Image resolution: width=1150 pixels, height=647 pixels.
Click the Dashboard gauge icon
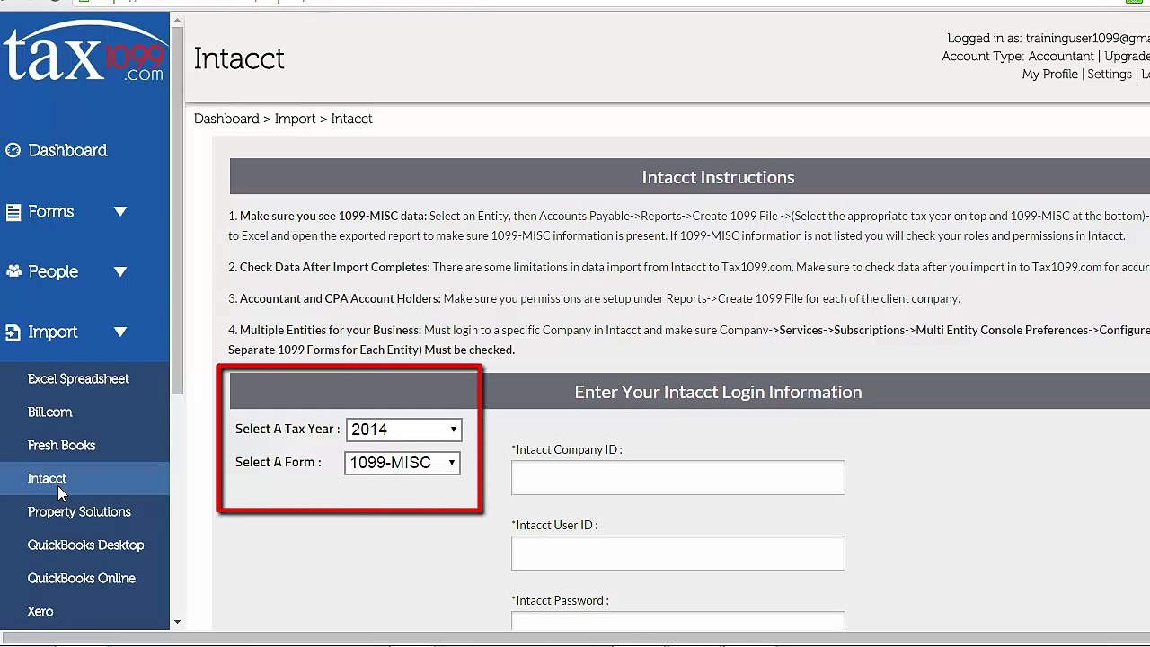pos(13,150)
